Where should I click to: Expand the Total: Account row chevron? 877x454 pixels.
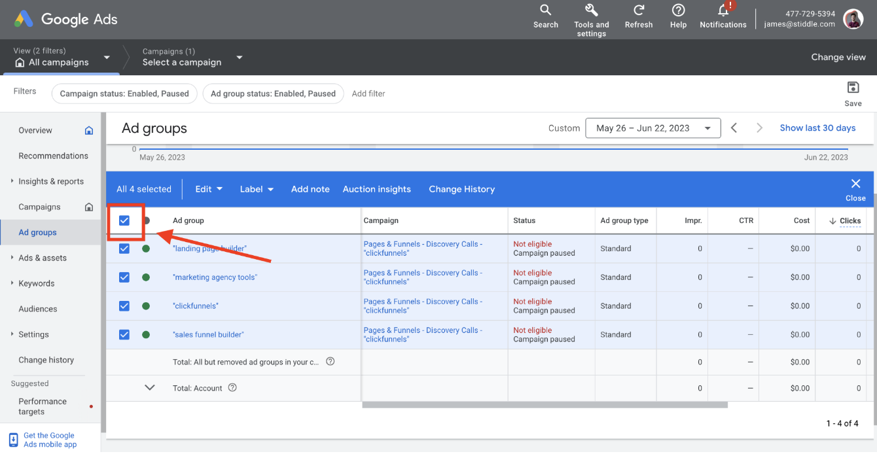point(150,388)
